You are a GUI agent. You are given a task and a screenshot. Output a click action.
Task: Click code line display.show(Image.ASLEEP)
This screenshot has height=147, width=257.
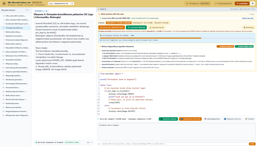point(122,111)
